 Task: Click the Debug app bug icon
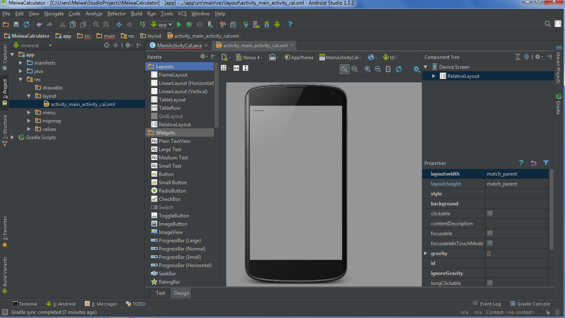pos(189,24)
